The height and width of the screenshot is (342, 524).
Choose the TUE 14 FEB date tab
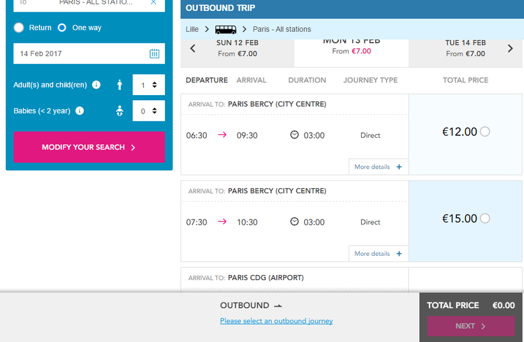point(465,48)
